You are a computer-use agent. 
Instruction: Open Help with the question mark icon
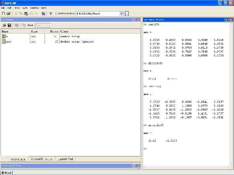[x=51, y=14]
